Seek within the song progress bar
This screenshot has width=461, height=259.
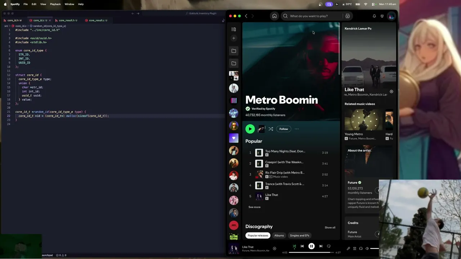311,253
